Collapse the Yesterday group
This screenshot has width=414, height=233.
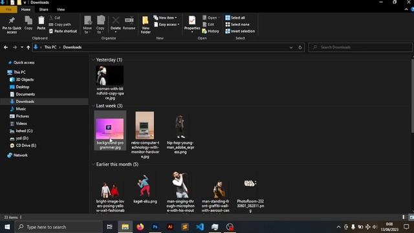[93, 60]
